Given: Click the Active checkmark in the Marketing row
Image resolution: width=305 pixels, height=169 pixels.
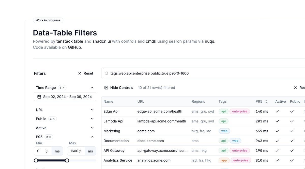Looking at the screenshot, I should coord(277,131).
